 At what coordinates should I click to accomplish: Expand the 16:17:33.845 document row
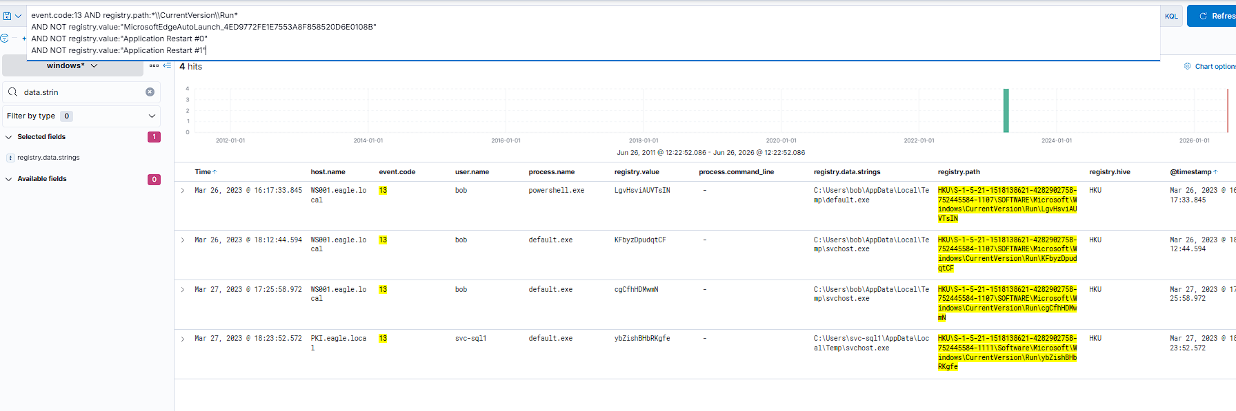click(x=183, y=191)
